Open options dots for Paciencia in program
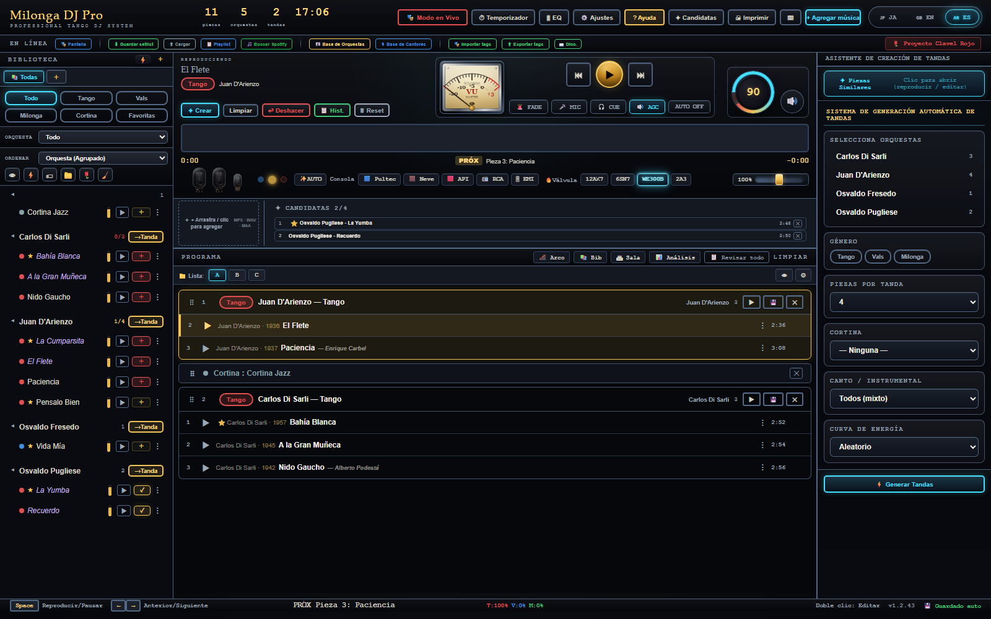The image size is (991, 619). [x=762, y=348]
